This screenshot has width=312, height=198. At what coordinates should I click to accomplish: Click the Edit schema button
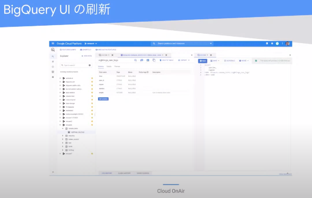point(103,99)
